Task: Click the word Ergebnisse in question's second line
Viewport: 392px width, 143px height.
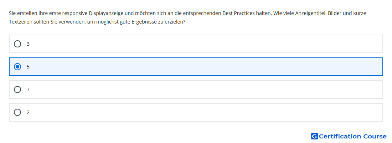Action: coord(143,22)
